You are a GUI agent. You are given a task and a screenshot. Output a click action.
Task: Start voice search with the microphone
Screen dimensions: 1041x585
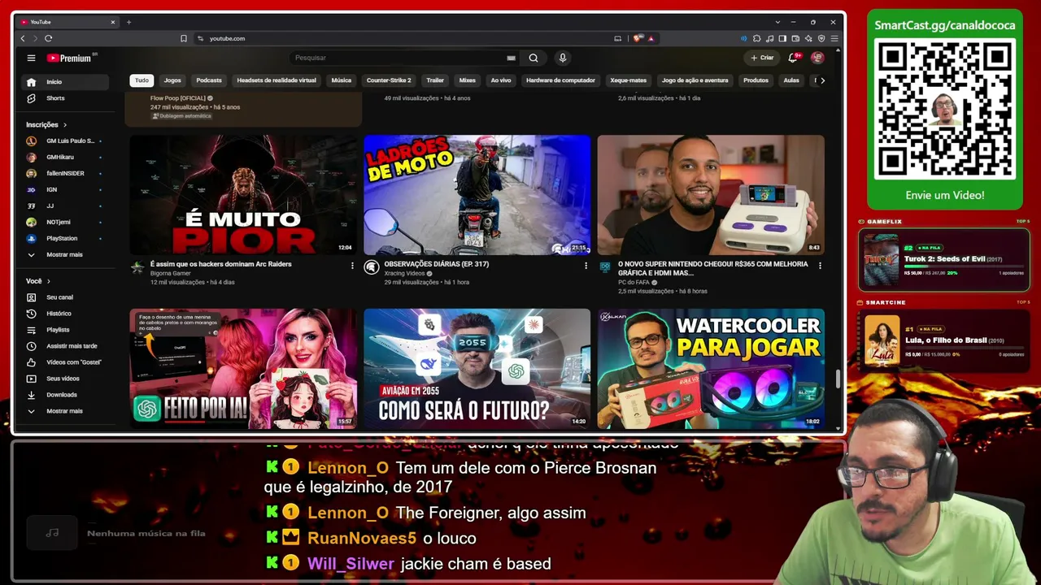[562, 58]
